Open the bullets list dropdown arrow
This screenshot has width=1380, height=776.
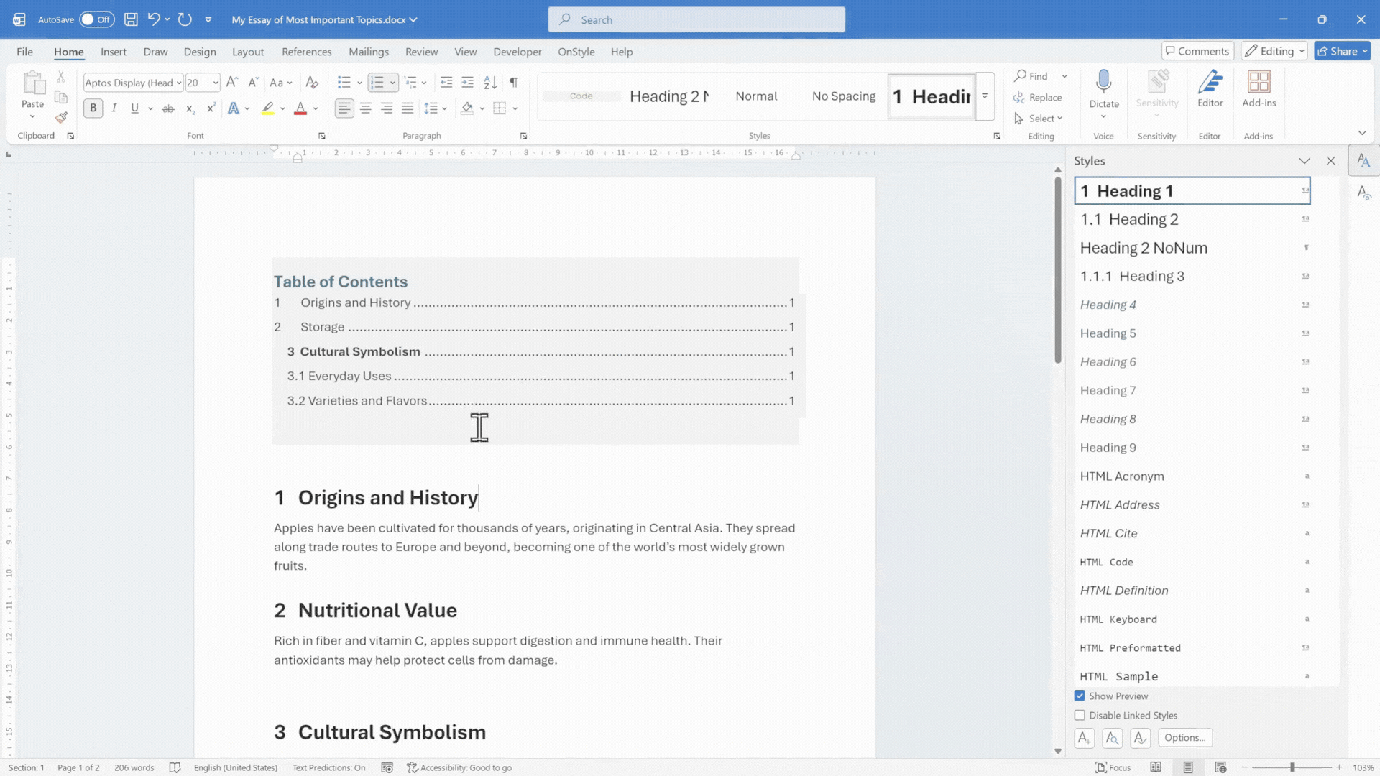[x=359, y=83]
